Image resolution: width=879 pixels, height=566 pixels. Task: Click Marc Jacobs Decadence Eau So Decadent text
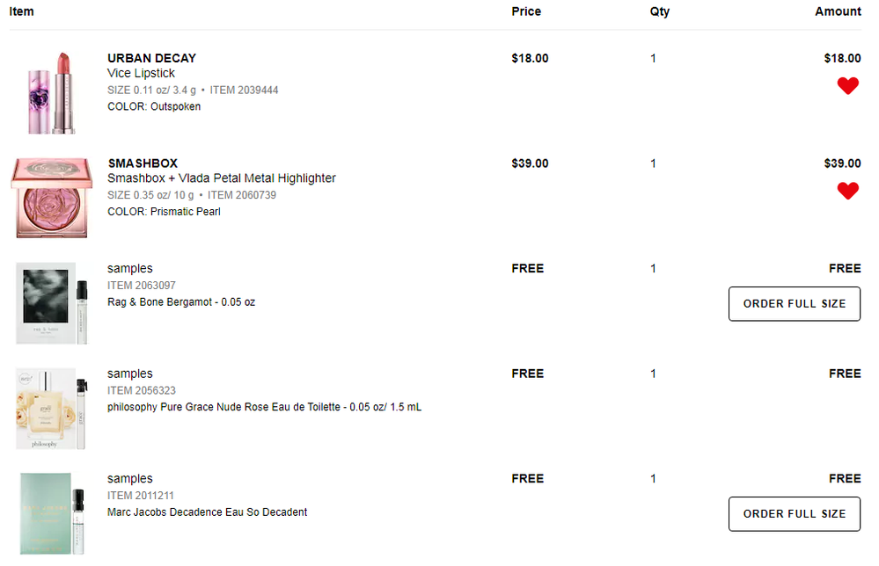[207, 512]
